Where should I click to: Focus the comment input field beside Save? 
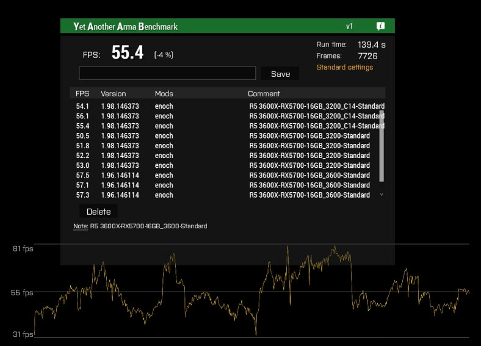click(167, 73)
